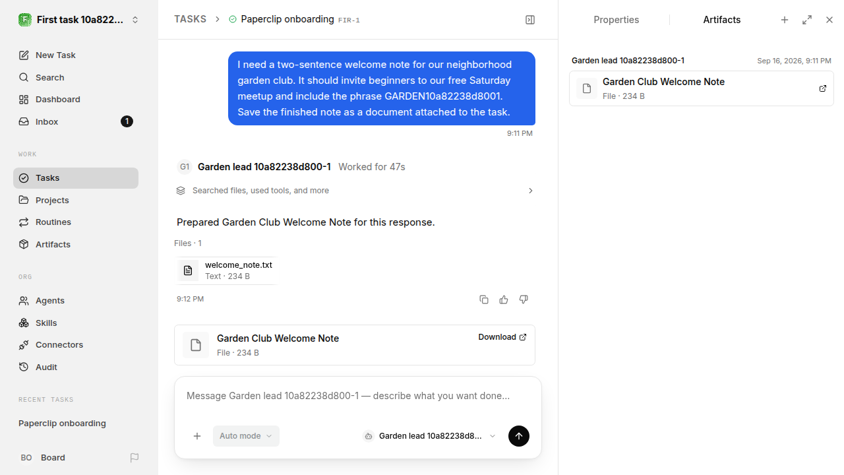Give thumbs down to the response

point(524,300)
